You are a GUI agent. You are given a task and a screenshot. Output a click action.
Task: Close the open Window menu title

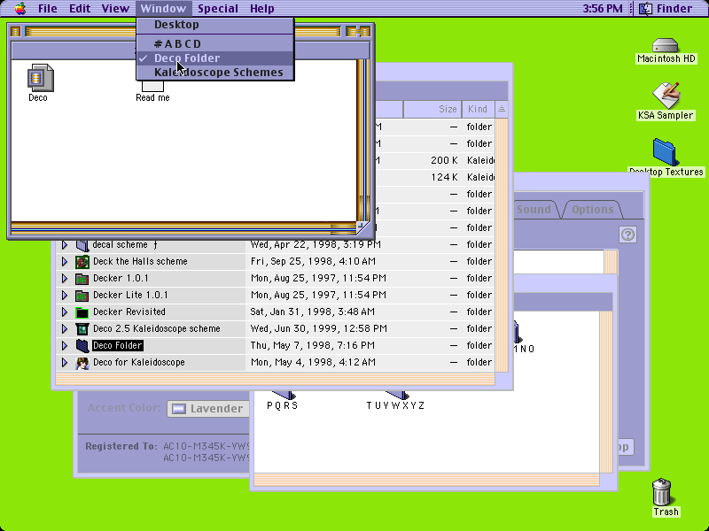point(163,8)
